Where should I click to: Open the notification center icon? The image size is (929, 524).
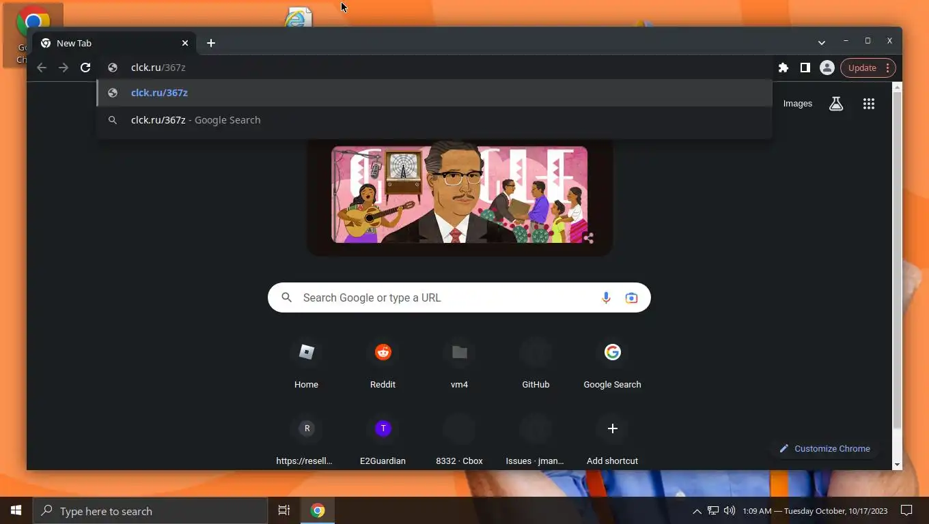pos(906,510)
